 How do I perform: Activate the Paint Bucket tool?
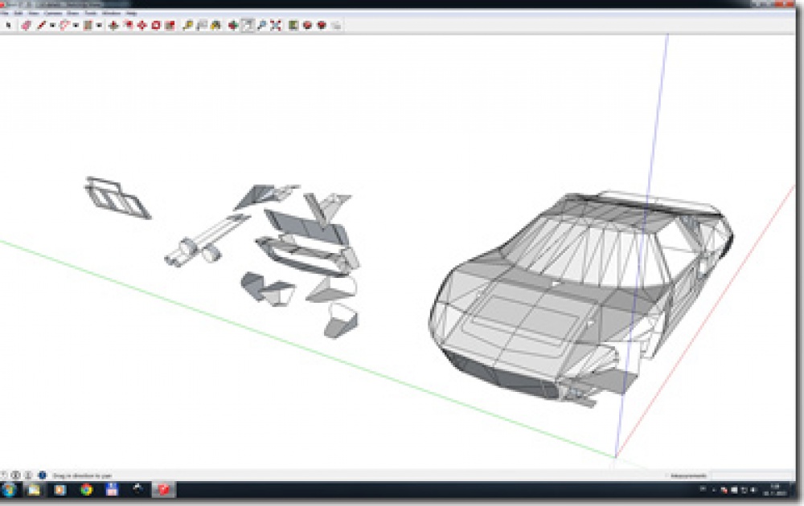click(215, 25)
